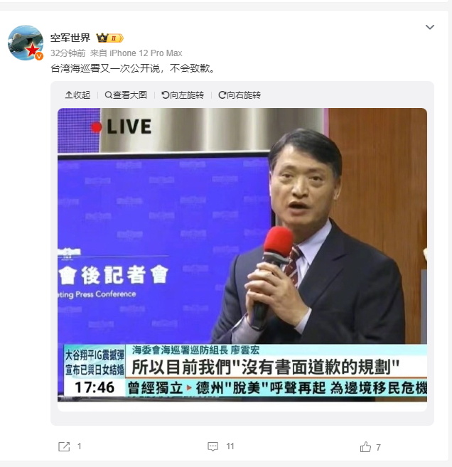The image size is (452, 467).
Task: Rotate image right with 向右旋转
Action: tap(240, 95)
